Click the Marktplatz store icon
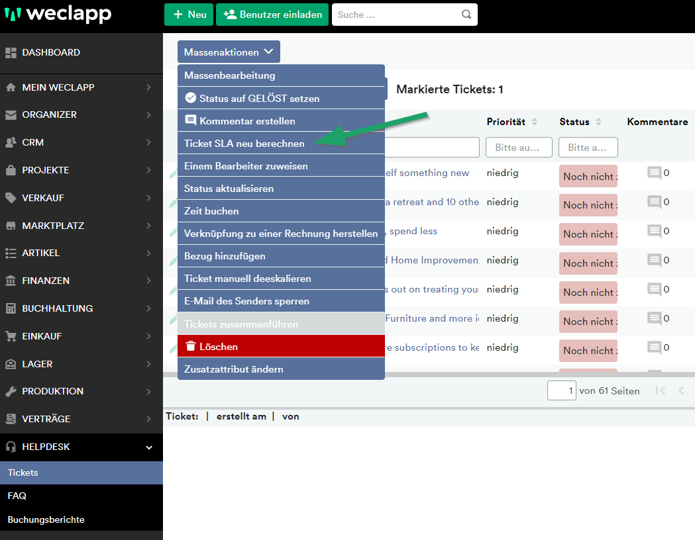The height and width of the screenshot is (540, 695). point(11,226)
